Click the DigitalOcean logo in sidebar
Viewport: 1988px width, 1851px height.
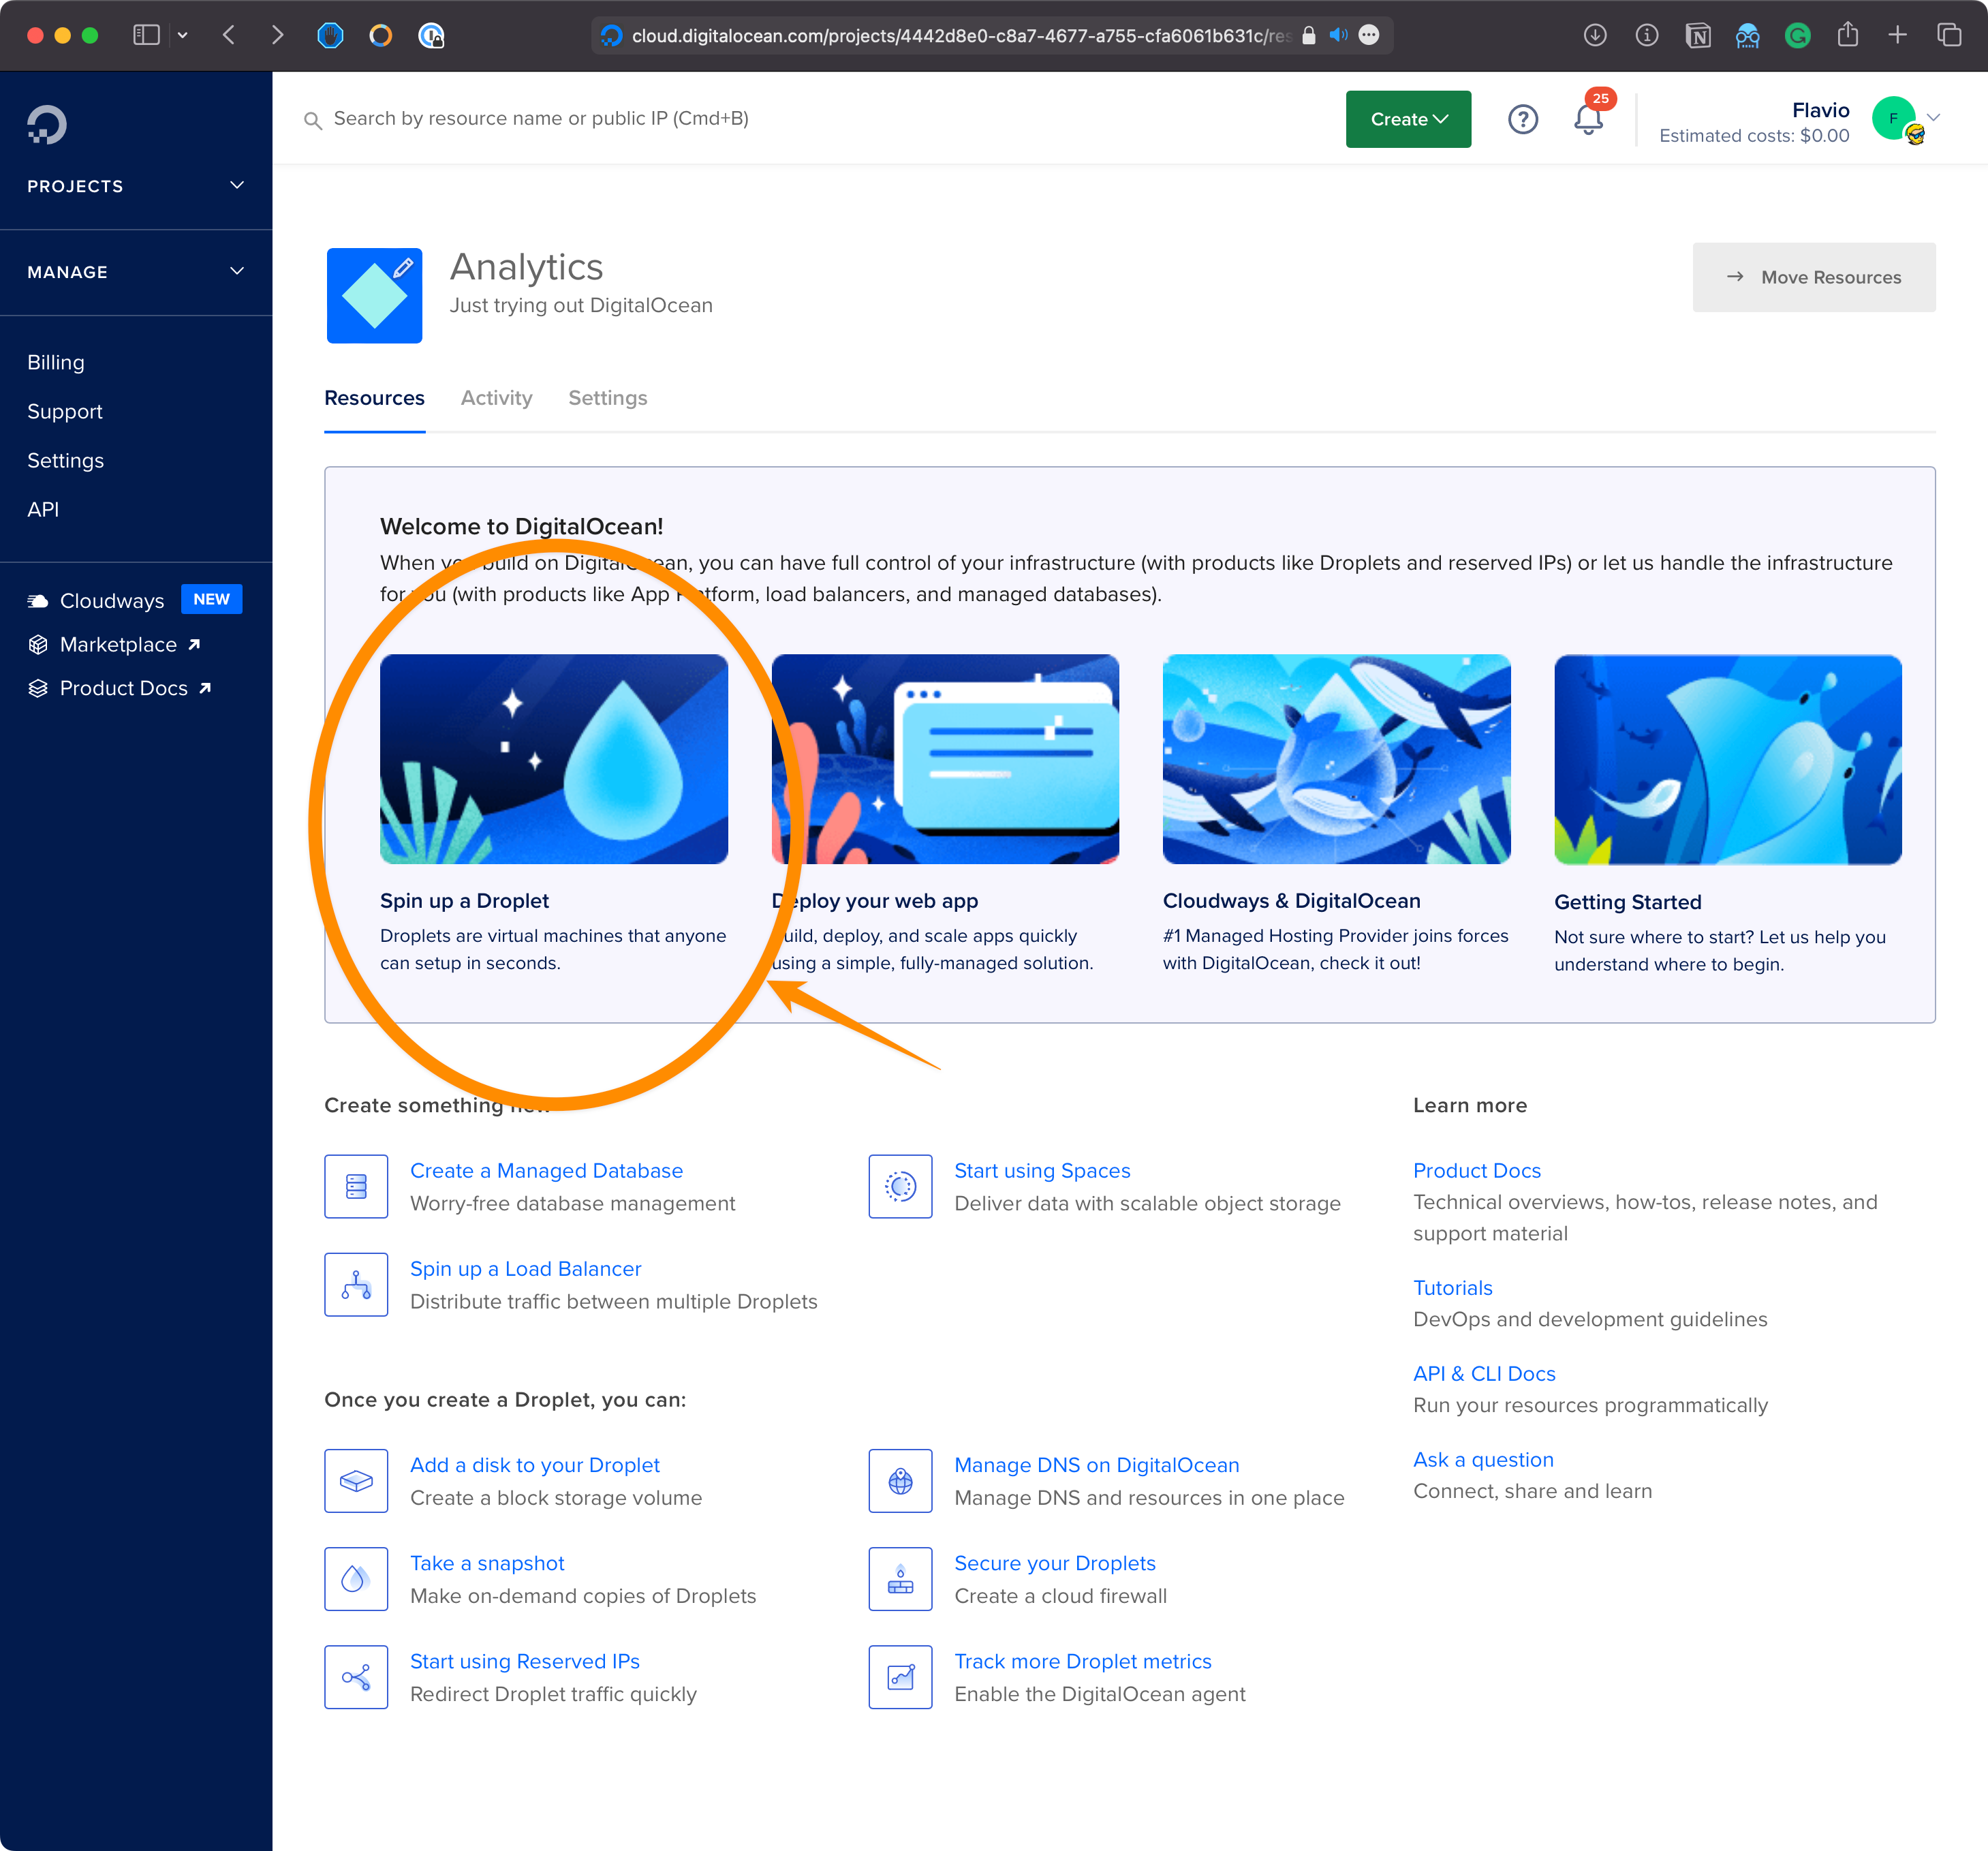pos(47,125)
